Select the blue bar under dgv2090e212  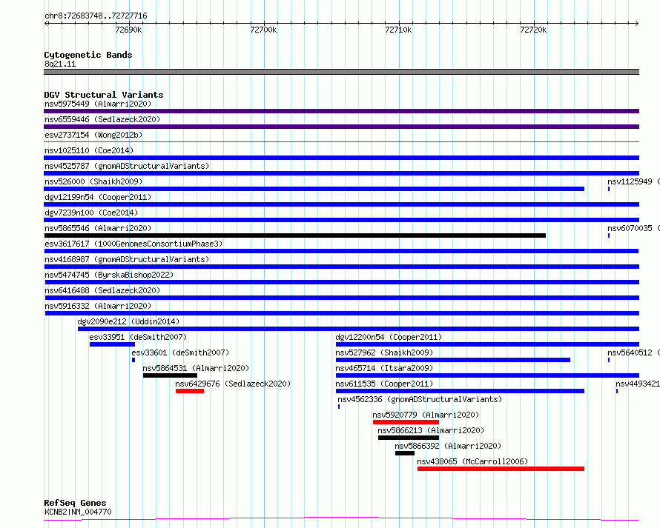359,329
